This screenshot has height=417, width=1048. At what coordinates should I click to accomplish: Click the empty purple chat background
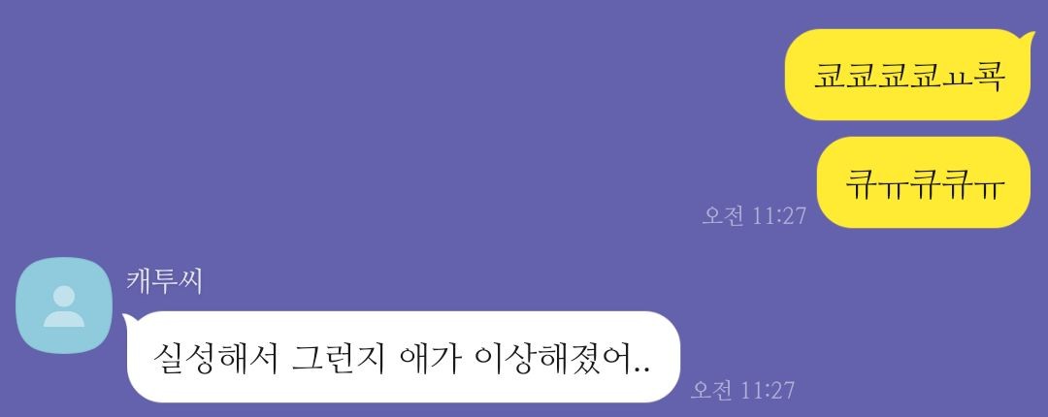[401, 134]
